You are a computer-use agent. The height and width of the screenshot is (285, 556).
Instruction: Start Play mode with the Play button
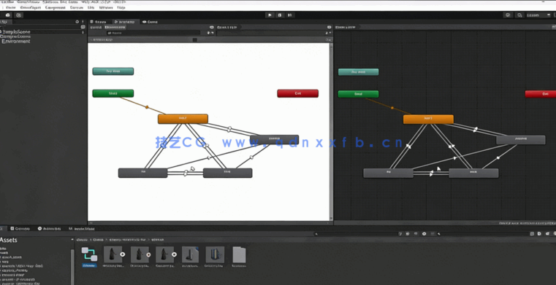pyautogui.click(x=270, y=15)
